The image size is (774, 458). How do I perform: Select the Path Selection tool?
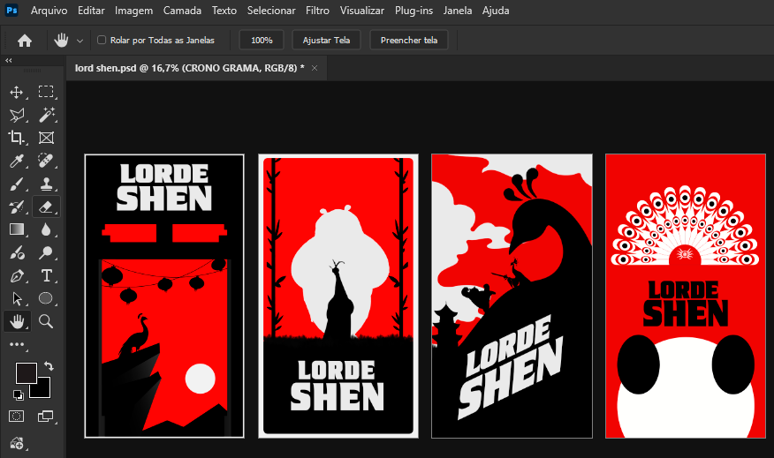17,299
